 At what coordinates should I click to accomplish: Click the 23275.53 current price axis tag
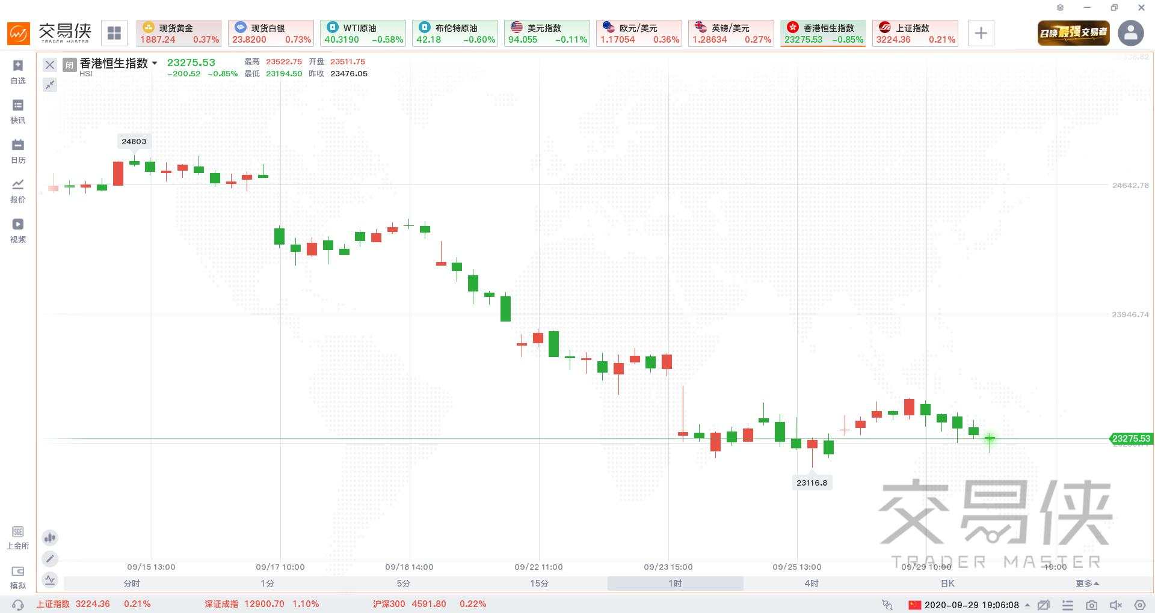[x=1130, y=439]
